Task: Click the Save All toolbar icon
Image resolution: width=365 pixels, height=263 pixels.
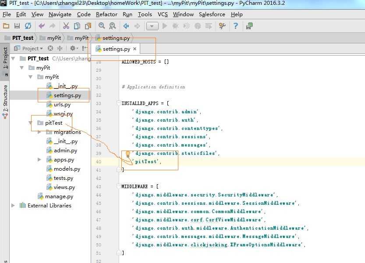Action: [17, 26]
